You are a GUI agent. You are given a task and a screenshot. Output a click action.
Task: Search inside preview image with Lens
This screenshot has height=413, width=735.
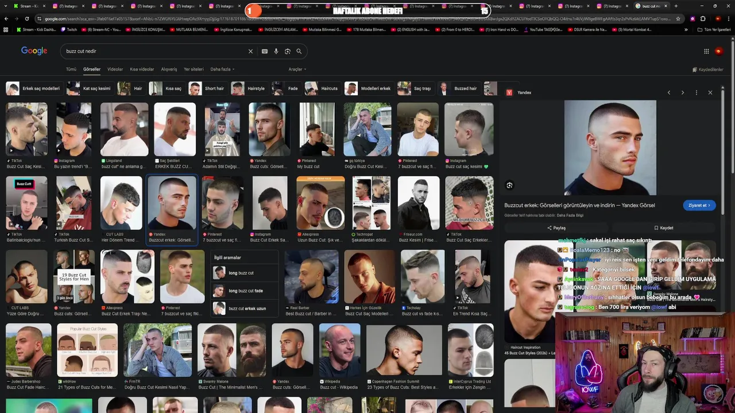click(509, 185)
